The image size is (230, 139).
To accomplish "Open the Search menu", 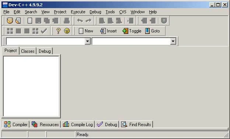I will tap(31, 12).
